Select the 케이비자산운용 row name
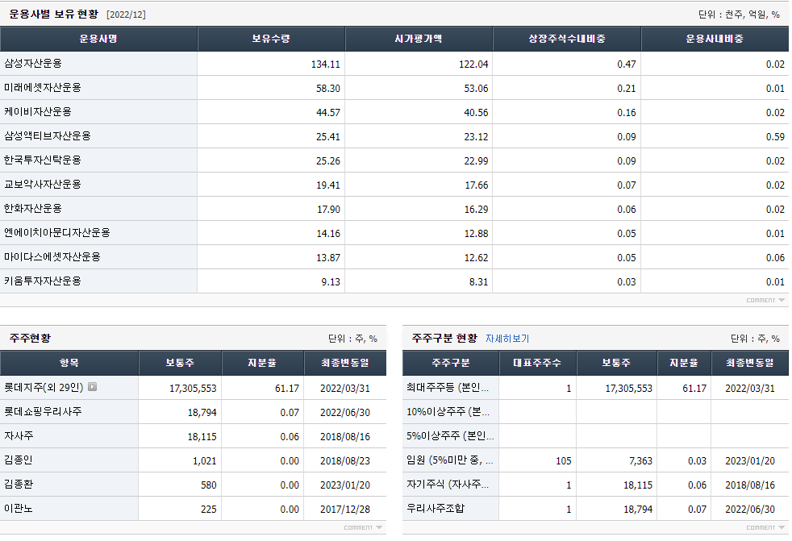Viewport: 792px width, 541px height. coord(38,112)
